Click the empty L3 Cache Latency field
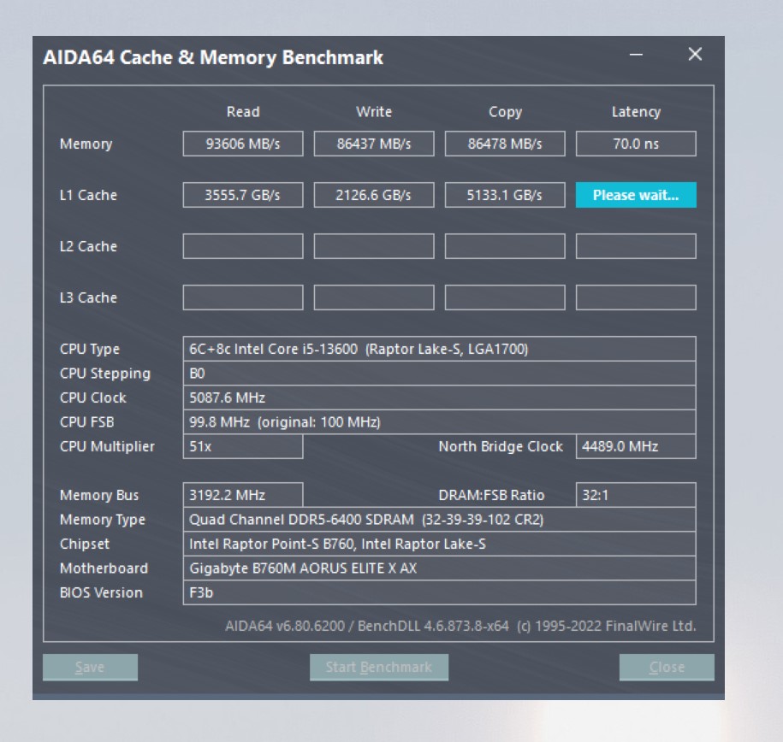783x742 pixels. point(636,297)
